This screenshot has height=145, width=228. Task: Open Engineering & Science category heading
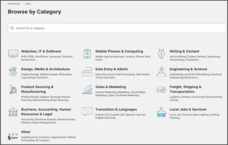(x=188, y=69)
